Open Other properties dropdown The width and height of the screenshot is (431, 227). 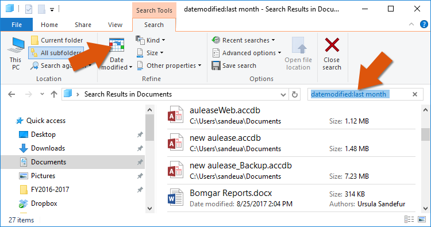tap(169, 66)
